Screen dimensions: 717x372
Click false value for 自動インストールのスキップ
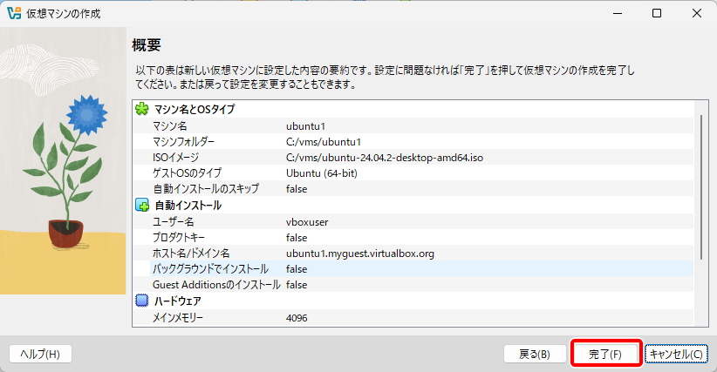point(297,189)
